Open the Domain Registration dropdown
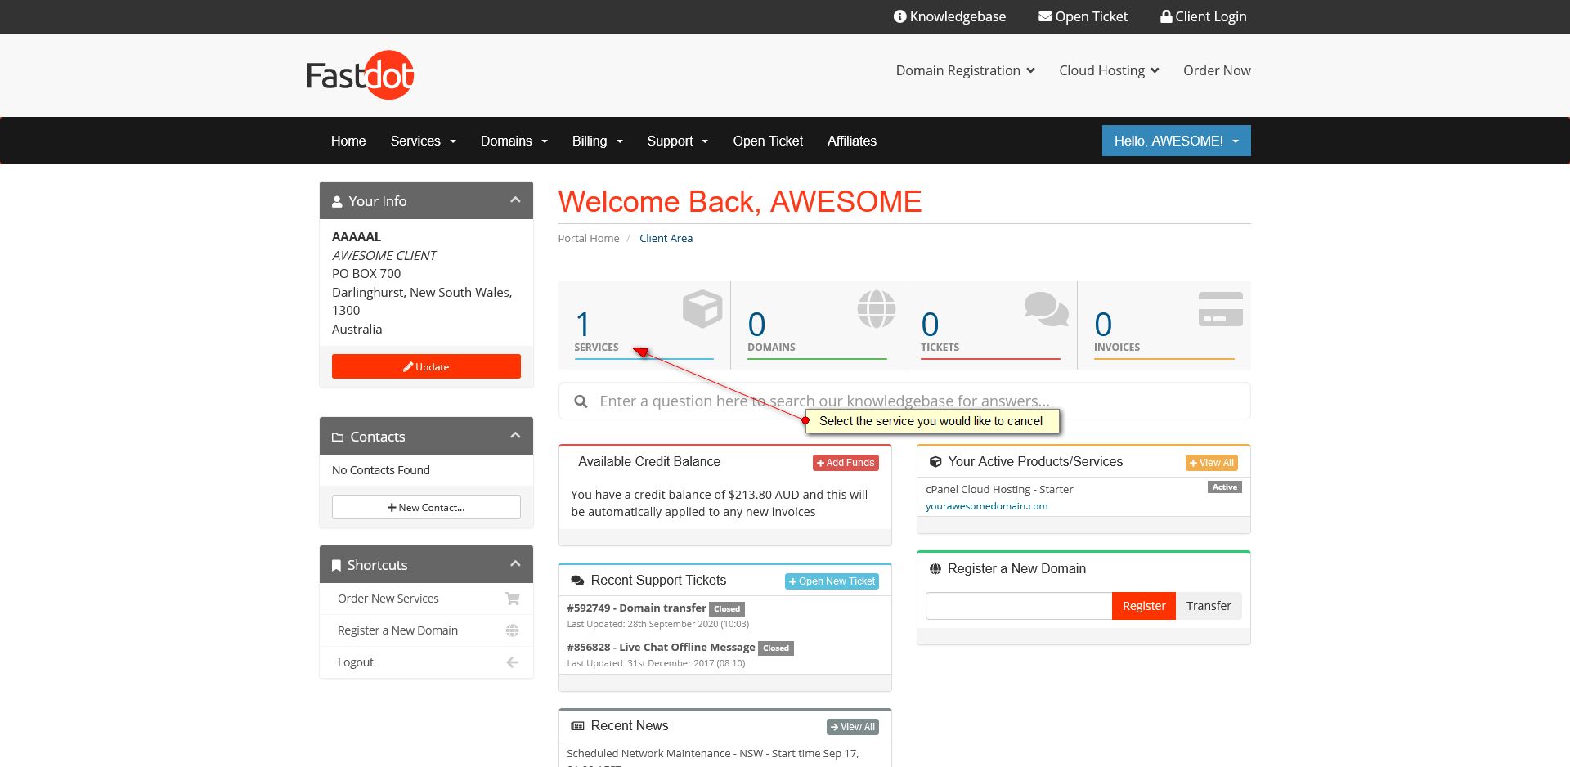Viewport: 1570px width, 767px height. (x=966, y=70)
